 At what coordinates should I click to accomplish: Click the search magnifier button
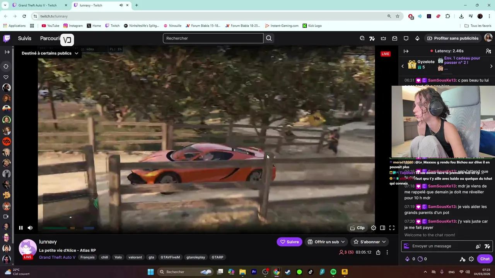tap(269, 38)
